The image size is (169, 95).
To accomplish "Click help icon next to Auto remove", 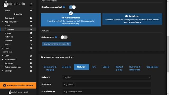I will point(56,37).
